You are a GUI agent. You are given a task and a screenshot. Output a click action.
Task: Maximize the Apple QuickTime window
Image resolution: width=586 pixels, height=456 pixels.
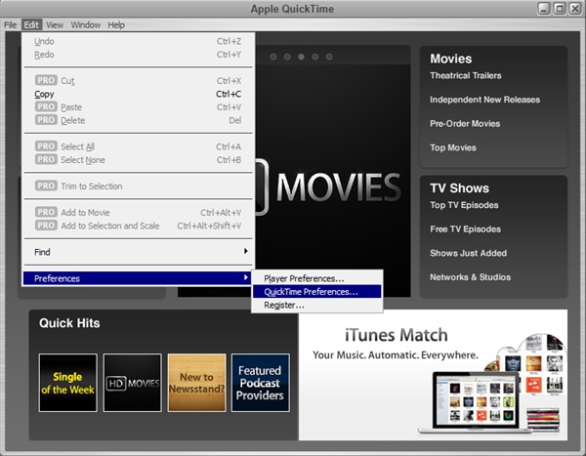[560, 8]
